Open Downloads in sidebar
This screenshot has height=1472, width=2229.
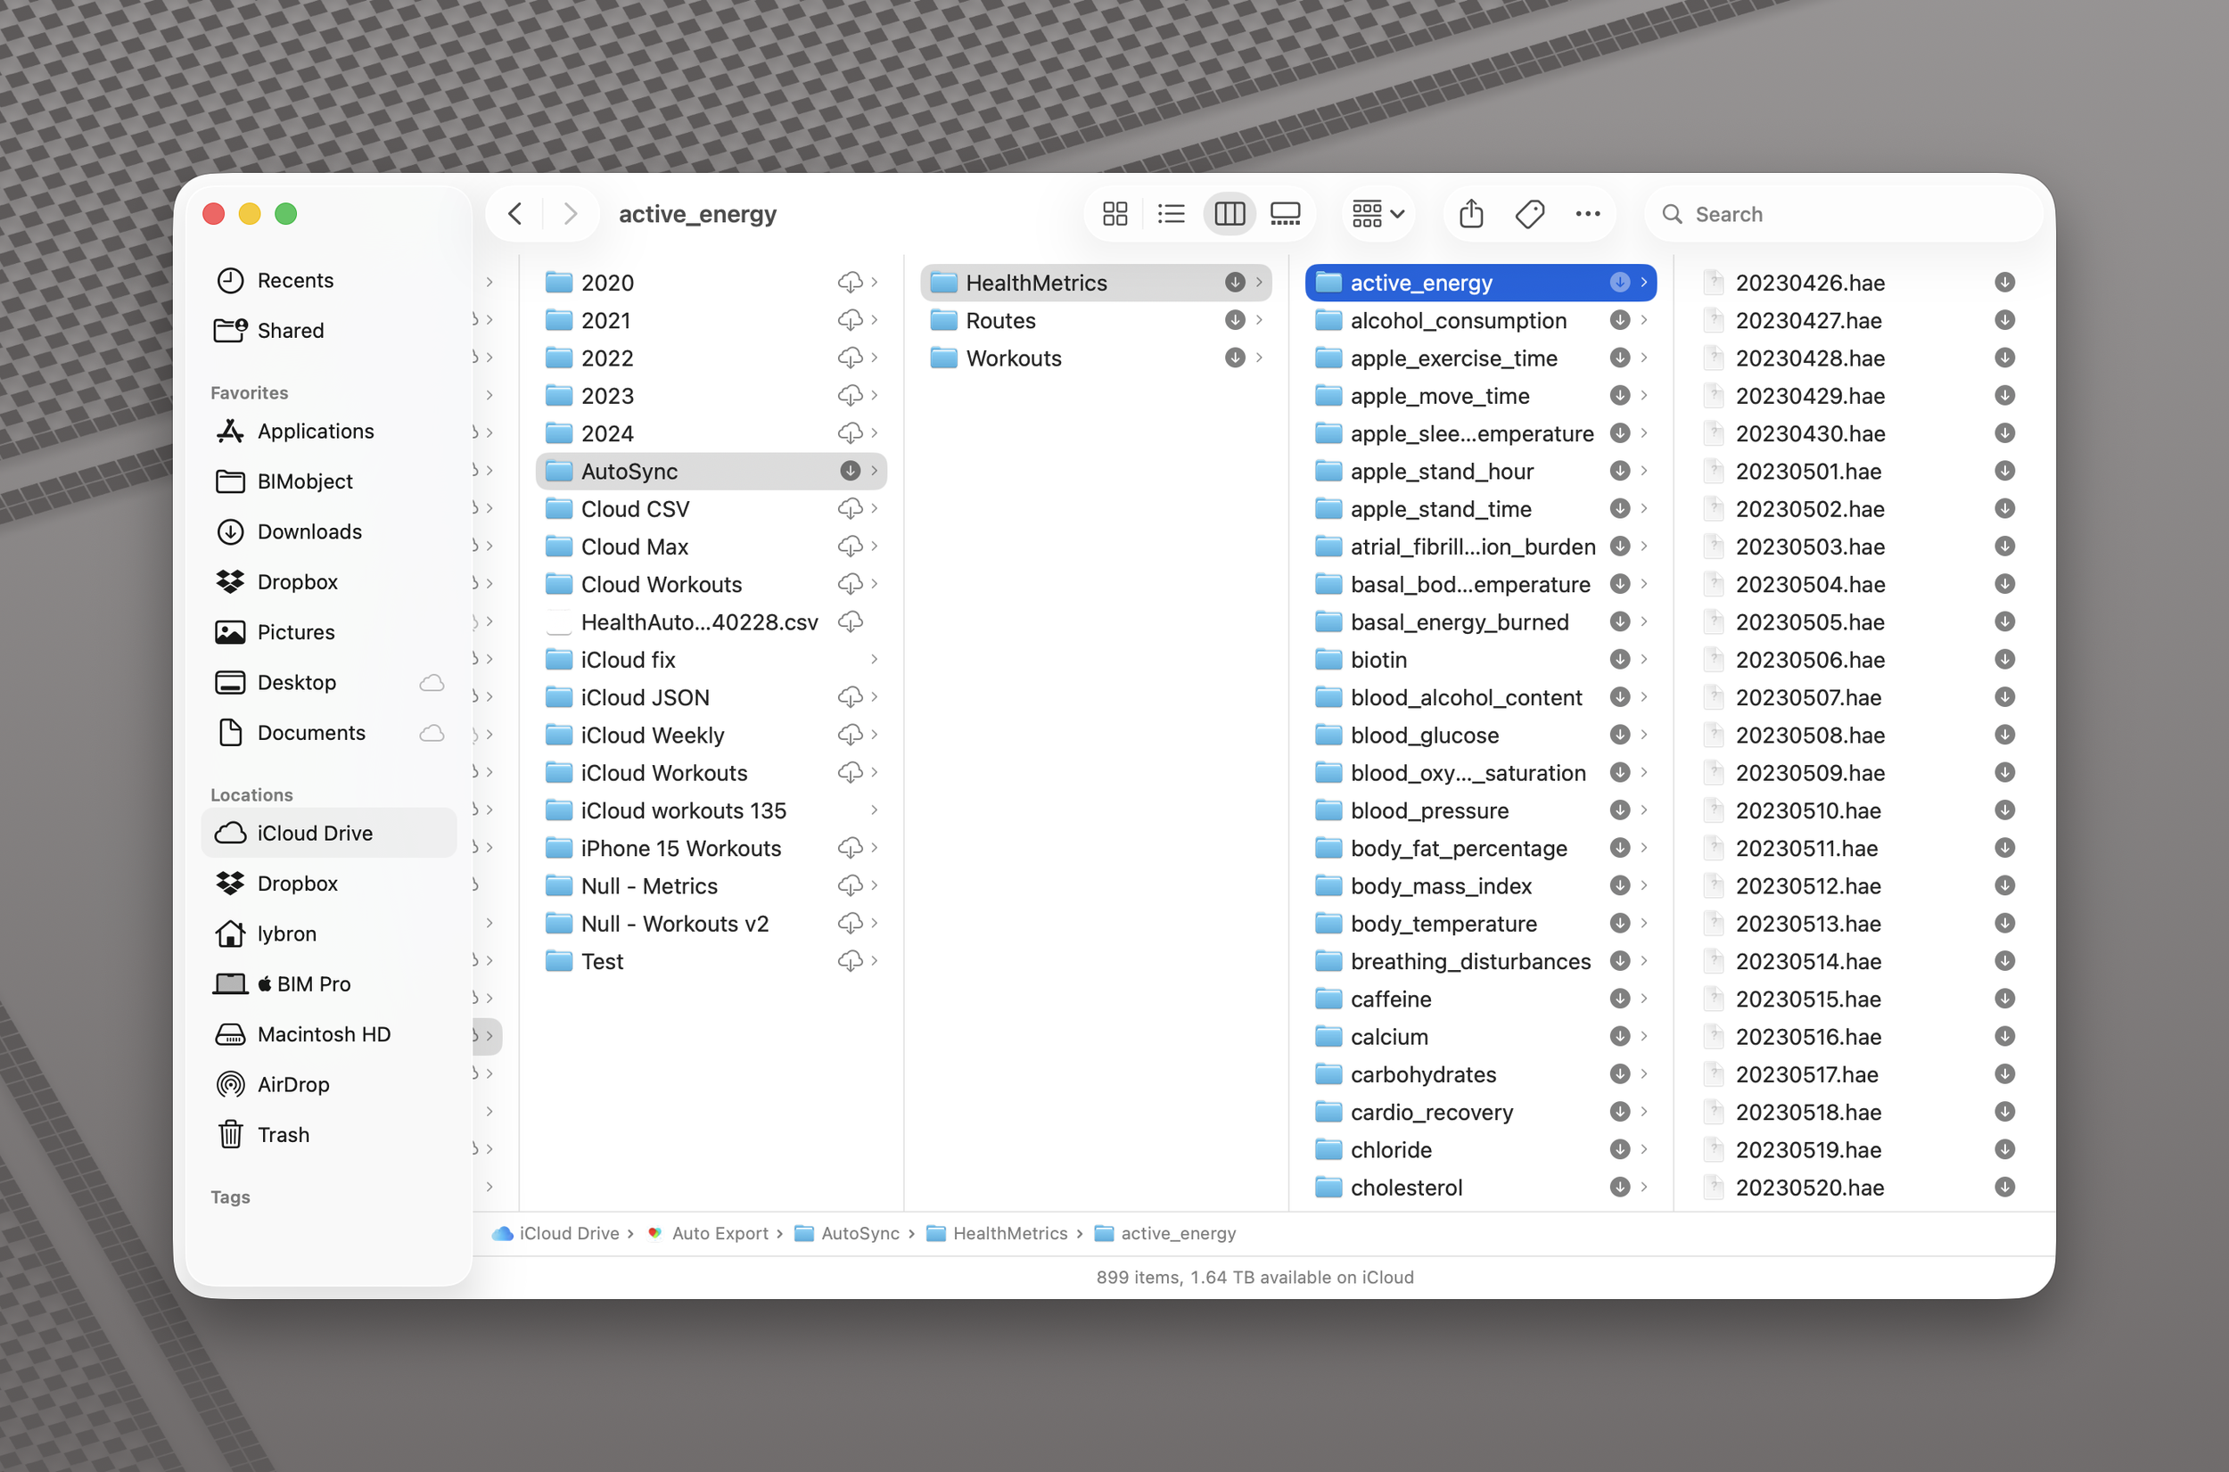click(x=308, y=531)
